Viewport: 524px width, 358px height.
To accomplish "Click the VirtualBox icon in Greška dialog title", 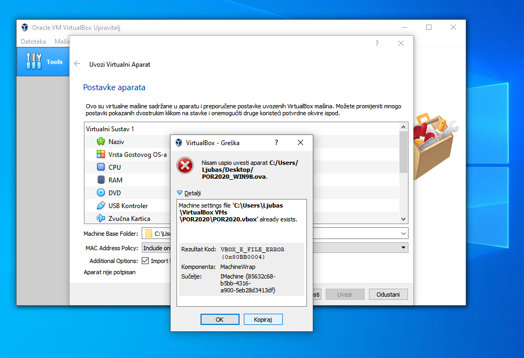I will pyautogui.click(x=179, y=142).
